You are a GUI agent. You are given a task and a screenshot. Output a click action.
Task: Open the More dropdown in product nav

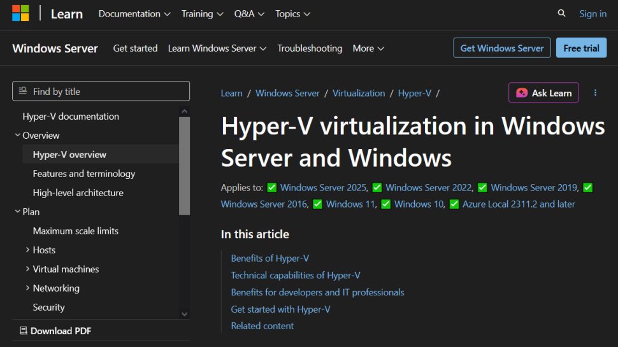click(368, 48)
